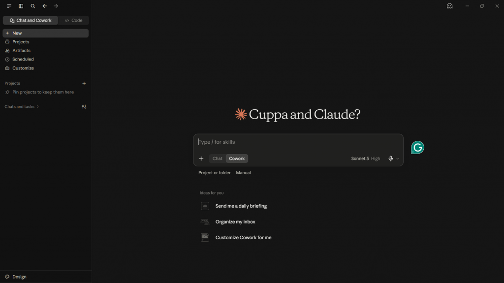Open Artifacts in the sidebar
The image size is (504, 283).
click(46, 51)
